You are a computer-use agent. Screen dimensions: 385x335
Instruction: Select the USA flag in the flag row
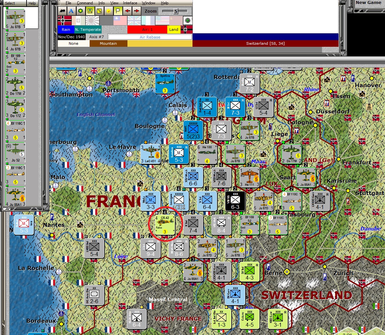tap(162, 21)
